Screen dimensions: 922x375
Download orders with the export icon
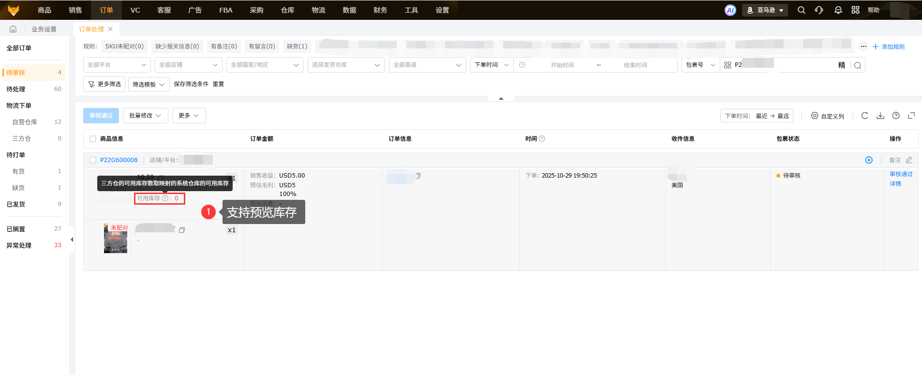pos(880,116)
